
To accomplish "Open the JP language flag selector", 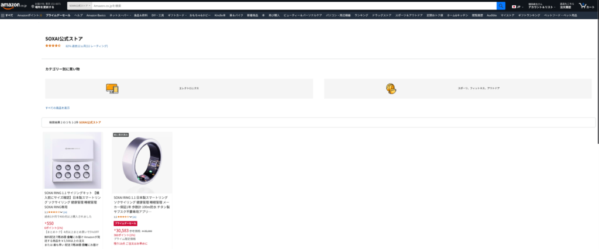I will click(517, 6).
